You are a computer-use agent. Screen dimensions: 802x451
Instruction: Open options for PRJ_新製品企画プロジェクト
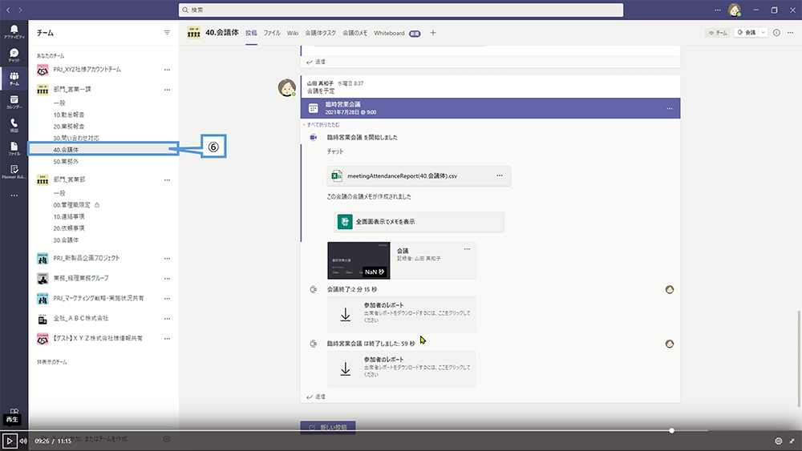167,259
